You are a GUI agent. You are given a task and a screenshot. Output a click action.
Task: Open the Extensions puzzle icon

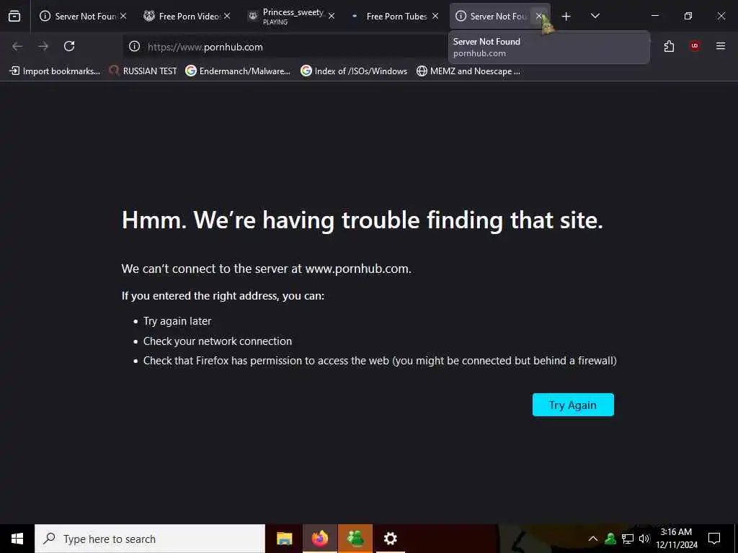[669, 46]
